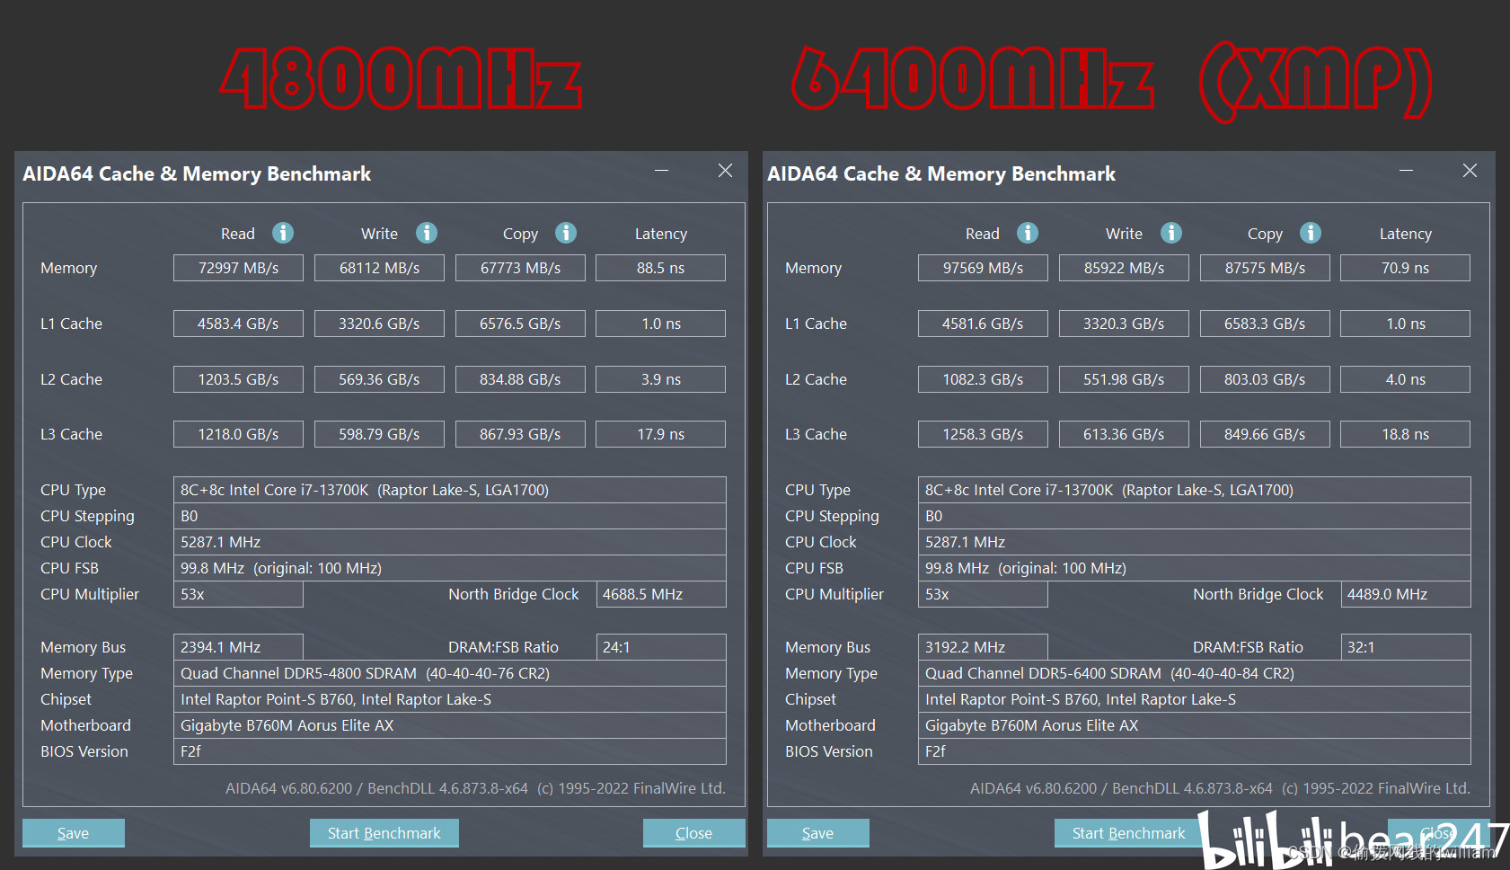Click North Bridge Clock 4489.0 MHz field
The width and height of the screenshot is (1510, 870).
coord(1406,594)
